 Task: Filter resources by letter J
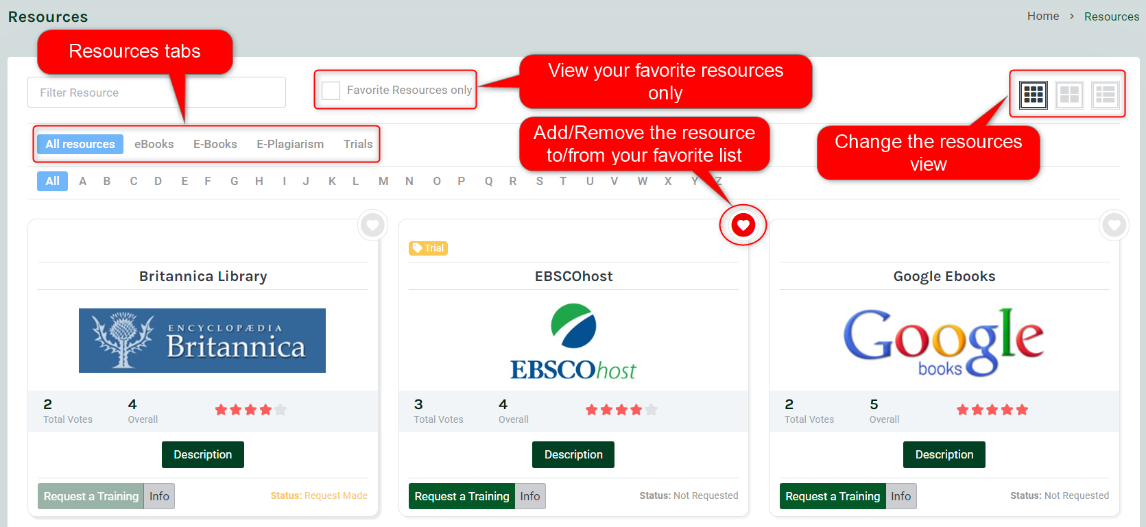click(x=306, y=181)
